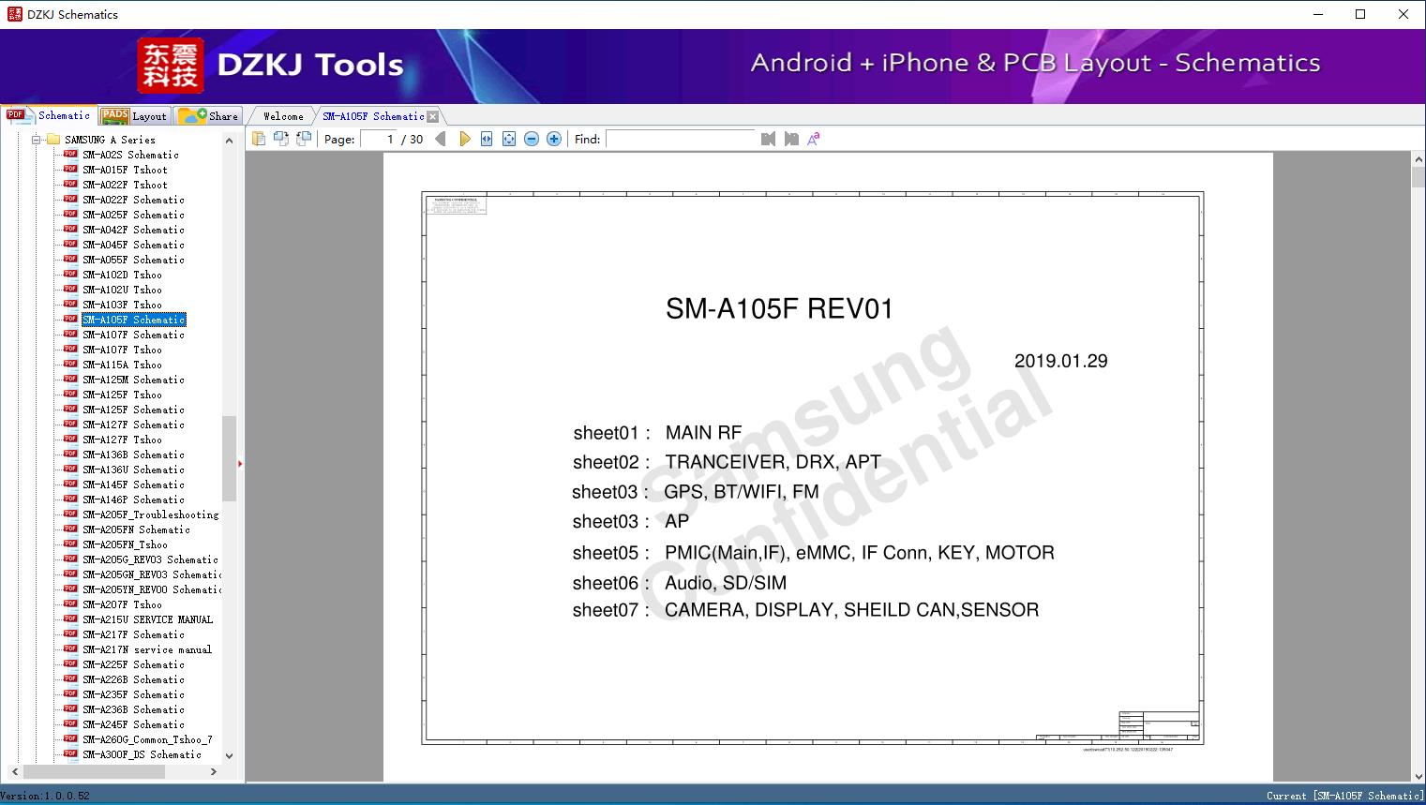
Task: Open SM-A260G_Common_Tshoo_7 entry
Action: [x=147, y=739]
